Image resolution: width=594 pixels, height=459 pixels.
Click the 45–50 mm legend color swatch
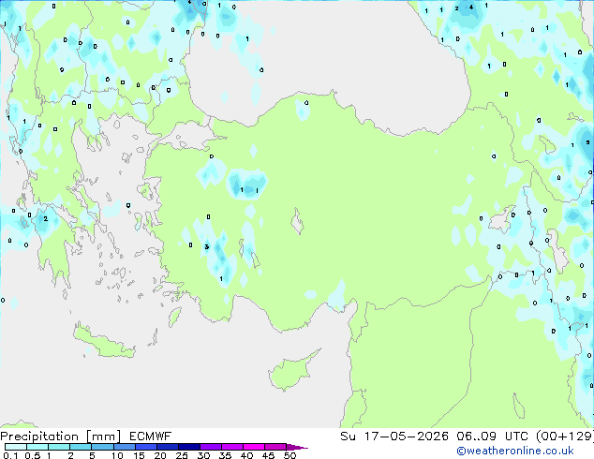coord(275,447)
